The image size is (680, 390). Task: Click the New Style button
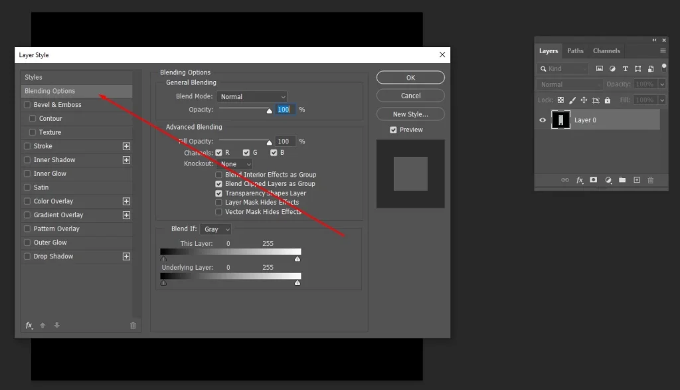[410, 114]
